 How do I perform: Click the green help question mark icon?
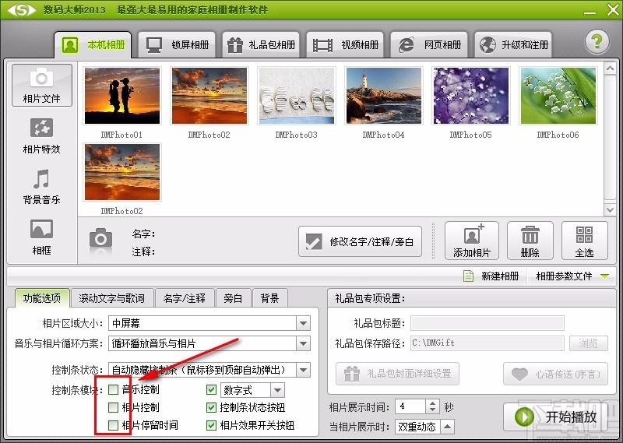(x=597, y=42)
